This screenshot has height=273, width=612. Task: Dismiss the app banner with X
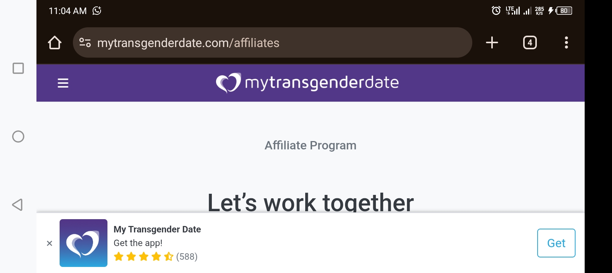(x=49, y=243)
